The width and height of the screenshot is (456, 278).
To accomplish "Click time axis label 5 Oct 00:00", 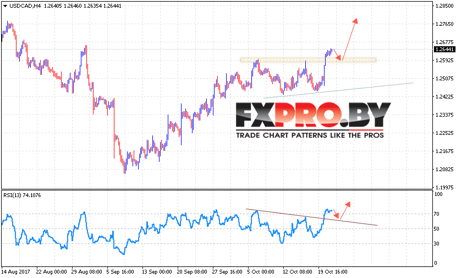I will point(261,272).
